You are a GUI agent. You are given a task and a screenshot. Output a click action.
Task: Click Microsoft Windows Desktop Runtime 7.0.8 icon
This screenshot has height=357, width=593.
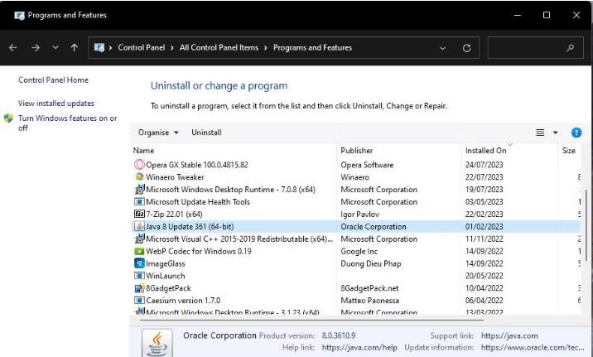[139, 189]
